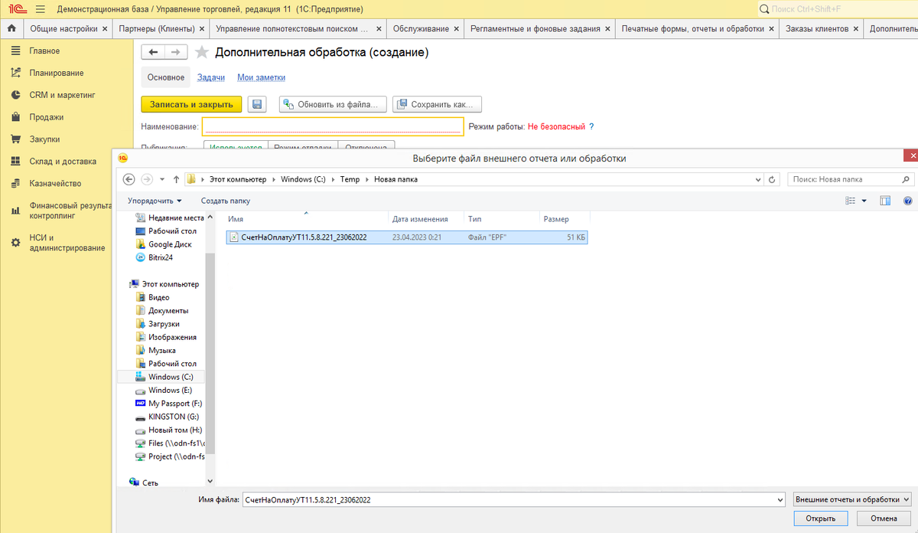Viewport: 918px width, 533px height.
Task: Open the Главное section in sidebar
Action: (x=44, y=51)
